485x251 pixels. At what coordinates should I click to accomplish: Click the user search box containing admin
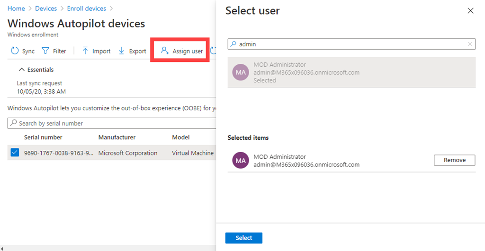point(350,44)
